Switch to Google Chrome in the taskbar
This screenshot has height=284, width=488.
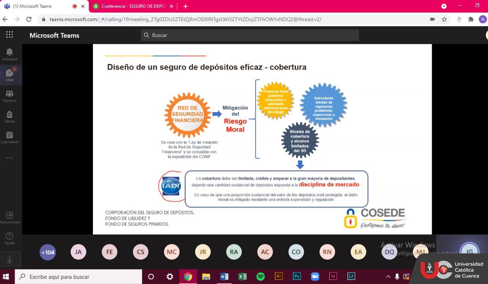[188, 277]
